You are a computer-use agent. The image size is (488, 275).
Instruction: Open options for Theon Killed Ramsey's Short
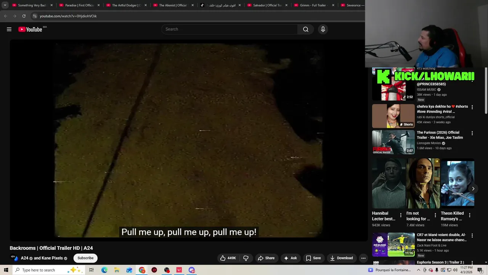tap(469, 215)
